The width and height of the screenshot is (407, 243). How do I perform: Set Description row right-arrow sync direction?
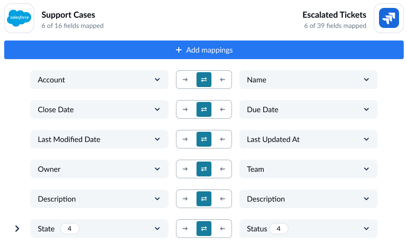pos(185,199)
